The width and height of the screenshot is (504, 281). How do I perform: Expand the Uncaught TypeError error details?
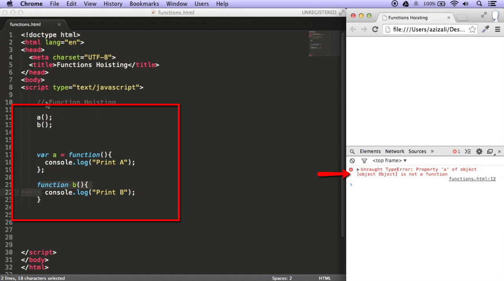(358, 169)
